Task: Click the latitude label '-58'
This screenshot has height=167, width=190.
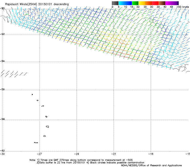Action: [2, 119]
